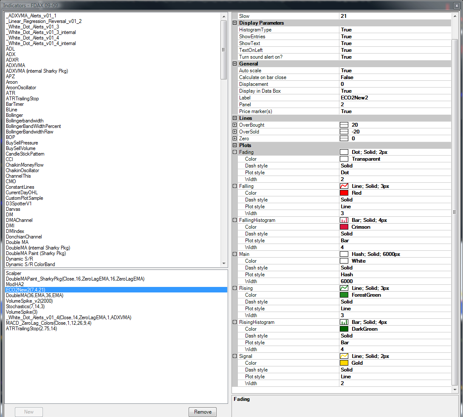Expand the OverBought line settings
This screenshot has height=417, width=463.
[235, 125]
